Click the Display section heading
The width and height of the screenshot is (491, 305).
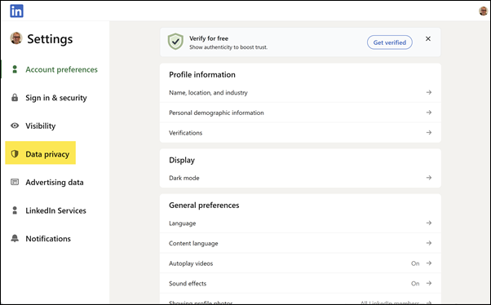pyautogui.click(x=182, y=160)
